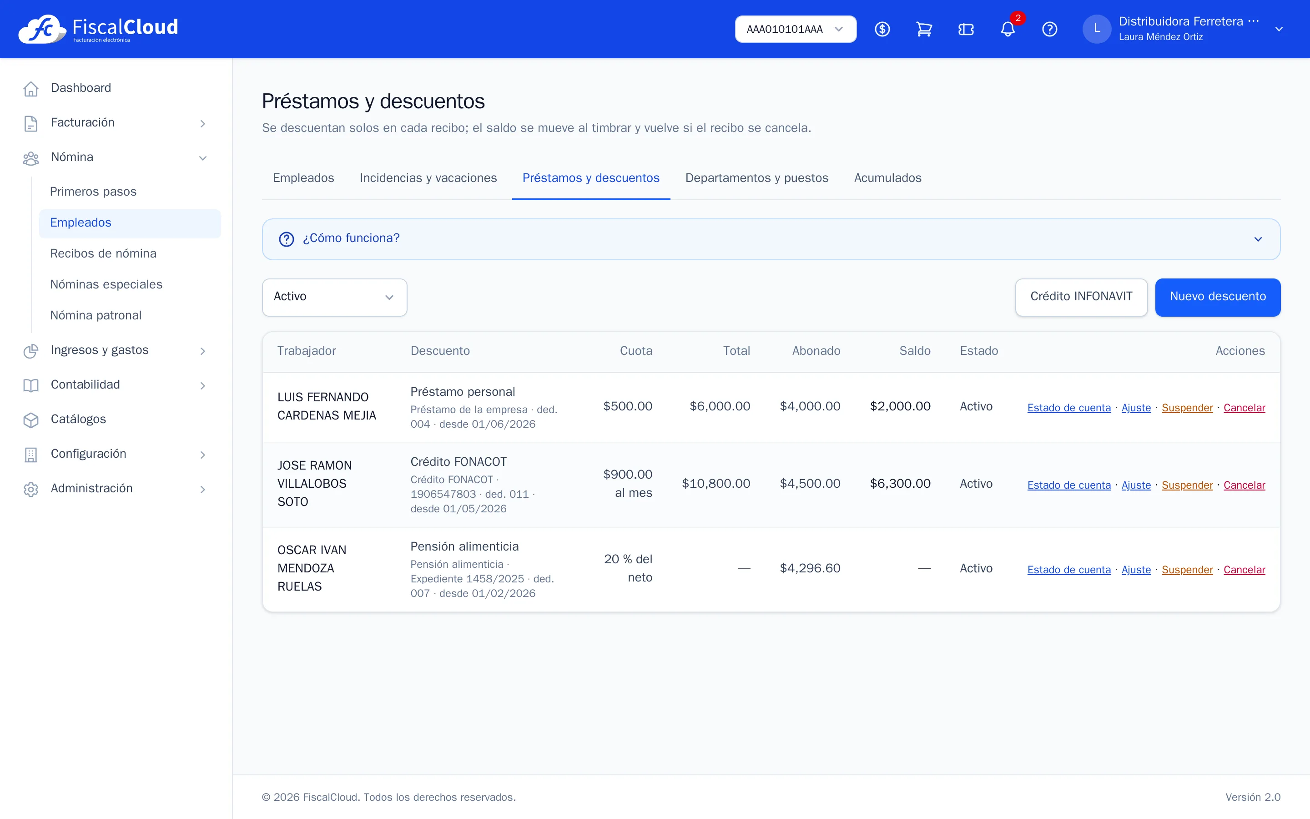The width and height of the screenshot is (1310, 819).
Task: Expand the Facturación sidebar section
Action: point(202,123)
